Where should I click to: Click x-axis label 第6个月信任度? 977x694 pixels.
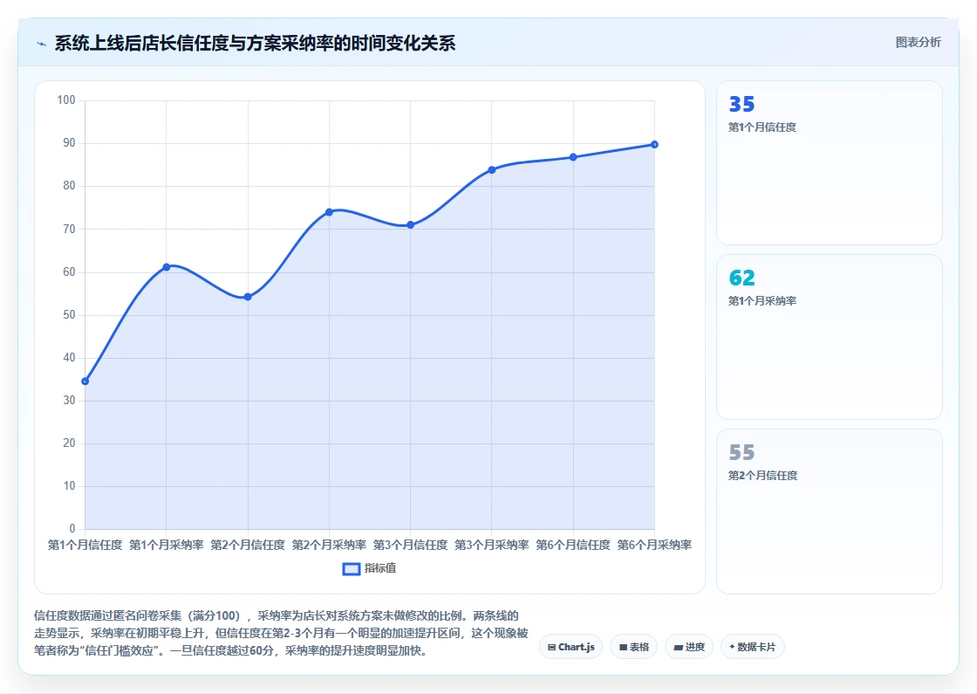click(573, 545)
